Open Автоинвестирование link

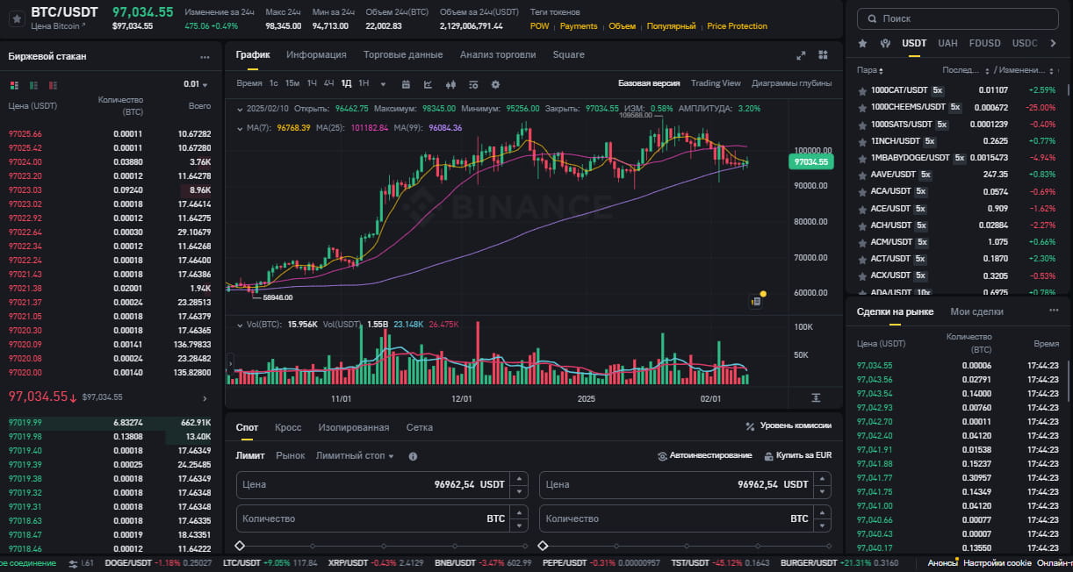(705, 455)
